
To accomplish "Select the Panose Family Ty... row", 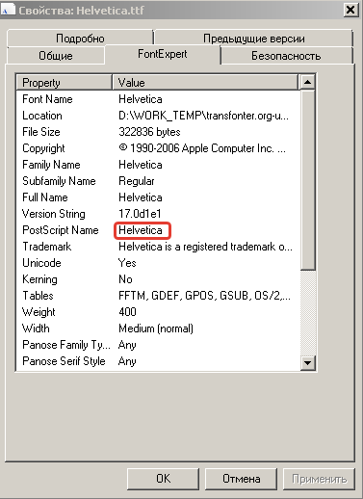I will (158, 345).
